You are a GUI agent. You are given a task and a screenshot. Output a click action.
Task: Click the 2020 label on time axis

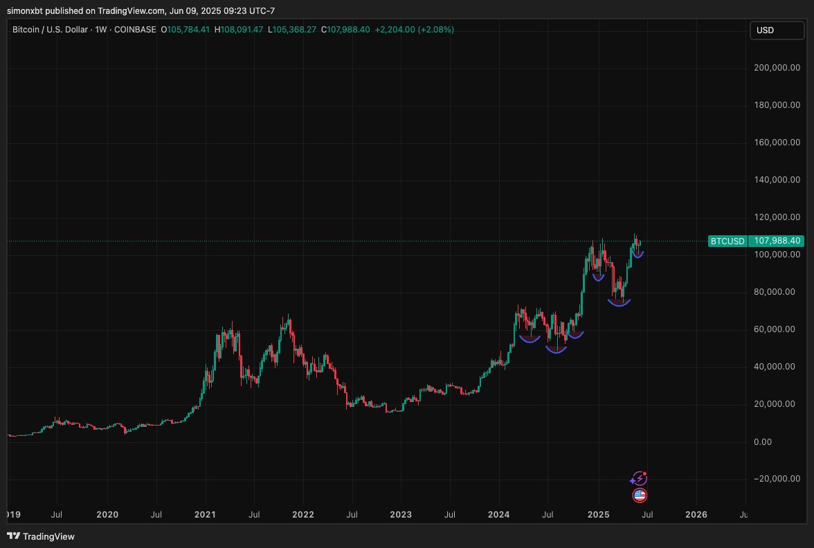click(x=107, y=515)
